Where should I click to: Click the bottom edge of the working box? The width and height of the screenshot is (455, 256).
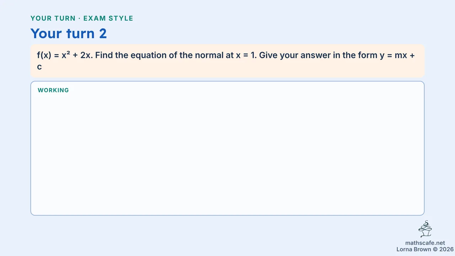tap(227, 215)
